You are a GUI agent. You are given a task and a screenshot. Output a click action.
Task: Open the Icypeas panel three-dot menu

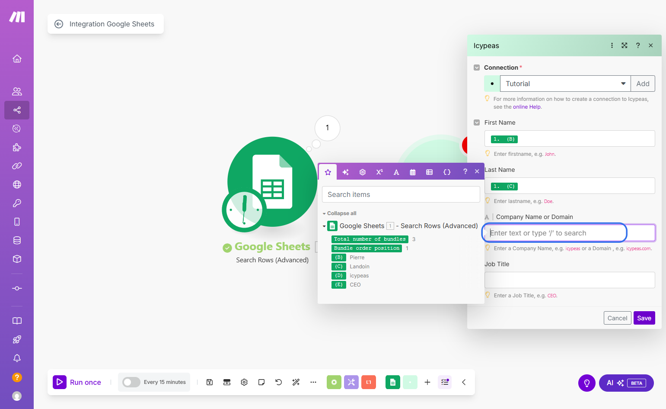(612, 45)
